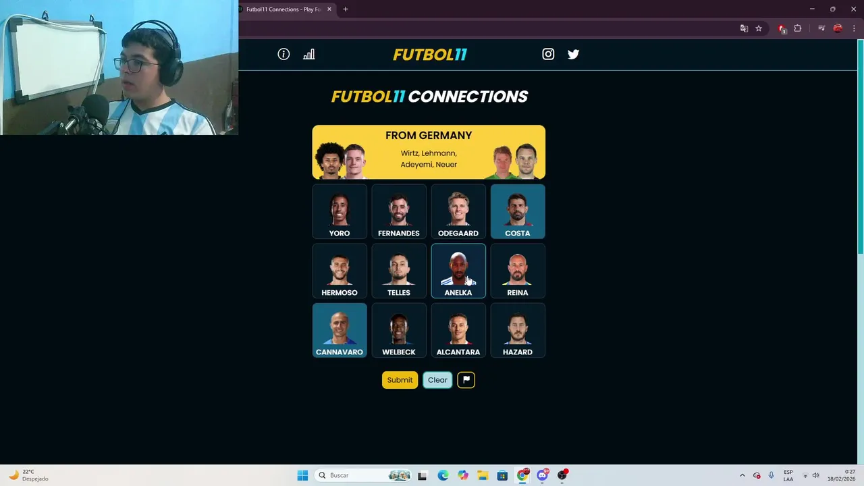Open Microsoft Store from taskbar
864x486 pixels.
[502, 475]
